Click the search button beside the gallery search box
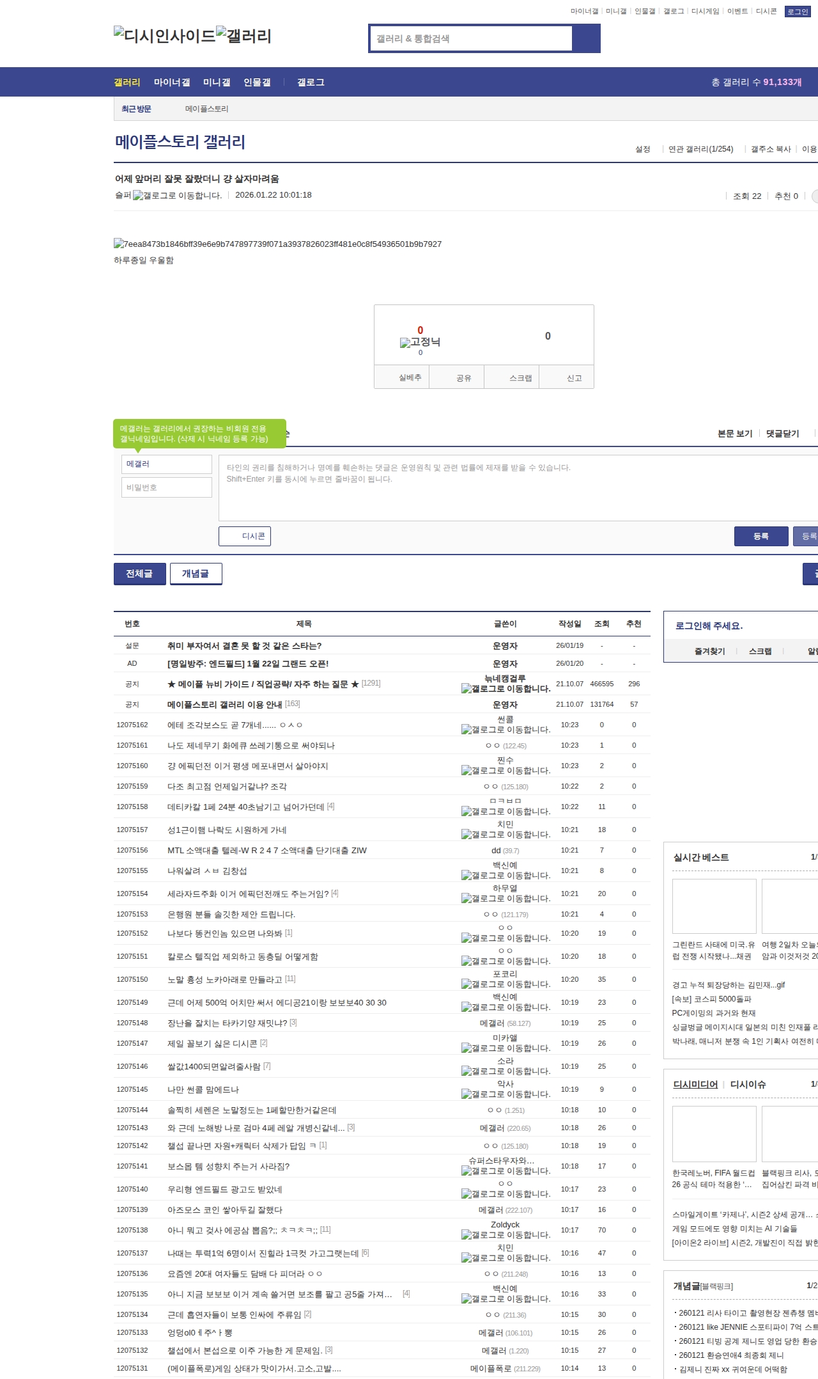Image resolution: width=818 pixels, height=1379 pixels. 586,38
